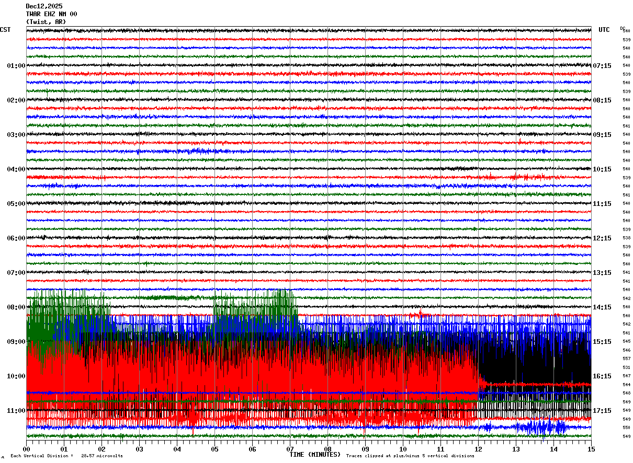Click the 10:15 UTC row label

click(x=602, y=169)
